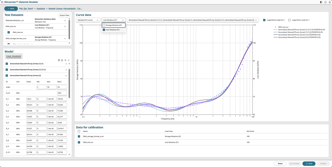Uncheck DMA_storage_format_a.csv for calibration
Screen dimensions: 332x167
[79, 136]
